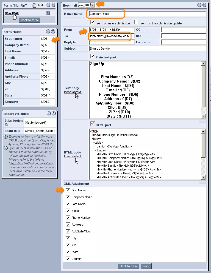Image resolution: width=211 pixels, height=273 pixels.
Task: Uncheck Last Name in XML Attachment
Action: 68,204
